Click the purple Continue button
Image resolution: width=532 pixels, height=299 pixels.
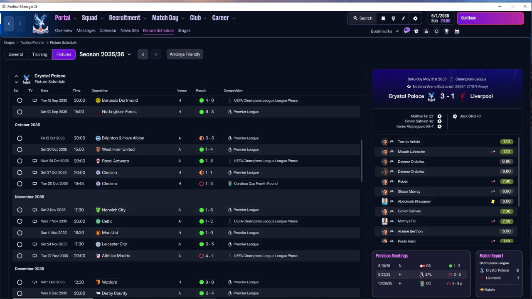click(x=490, y=18)
